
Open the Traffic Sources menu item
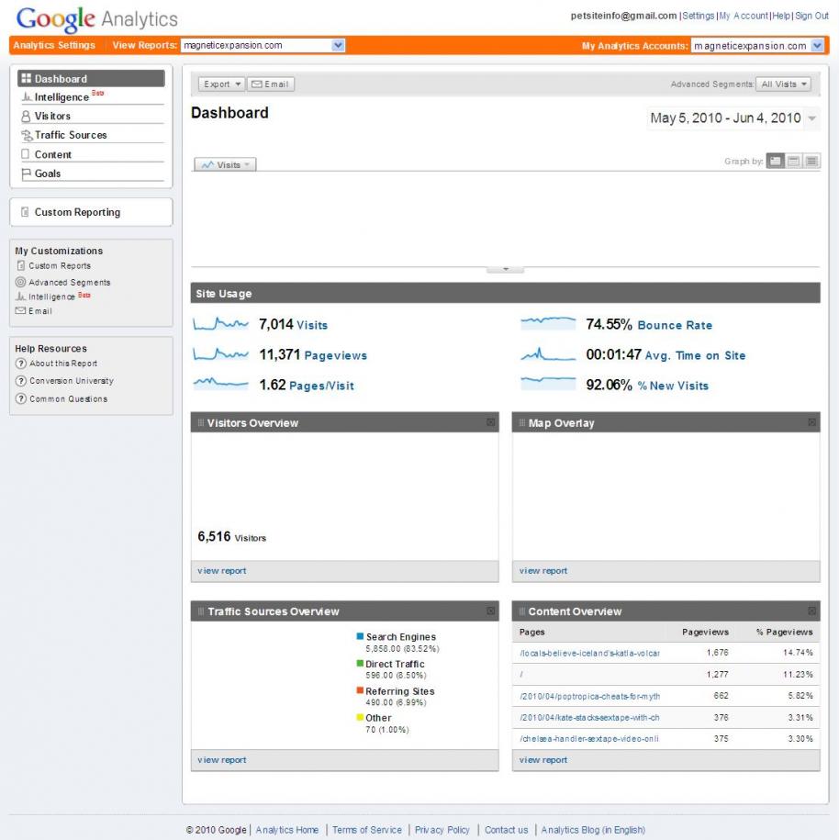pos(91,135)
